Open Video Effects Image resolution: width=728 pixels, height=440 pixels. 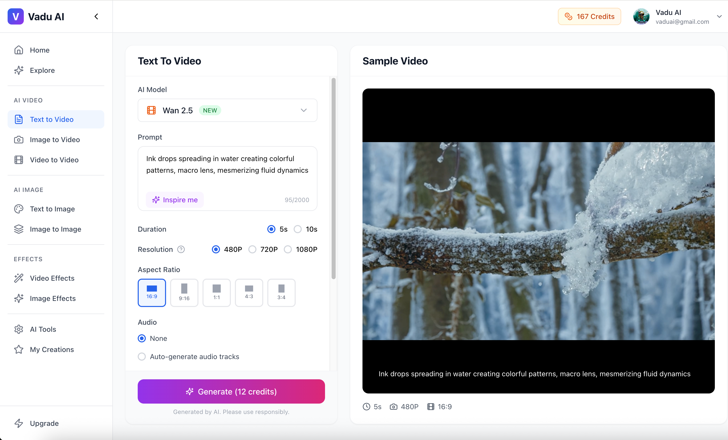tap(52, 278)
